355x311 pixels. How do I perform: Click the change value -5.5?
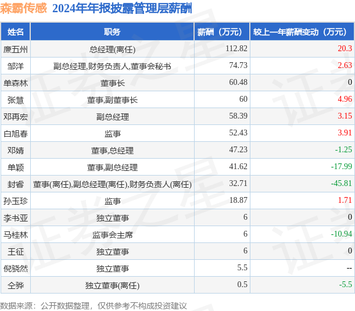(346, 284)
